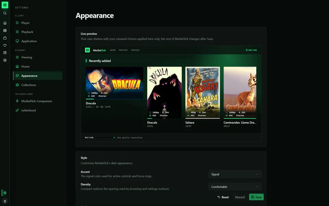Open the user avatar labeled D
The height and width of the screenshot is (206, 329).
pos(5,201)
